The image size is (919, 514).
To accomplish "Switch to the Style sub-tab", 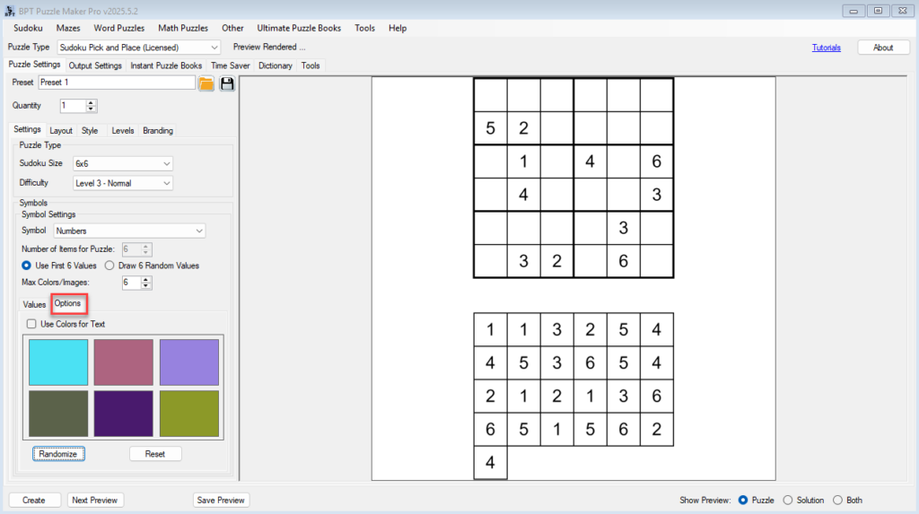I will tap(90, 131).
